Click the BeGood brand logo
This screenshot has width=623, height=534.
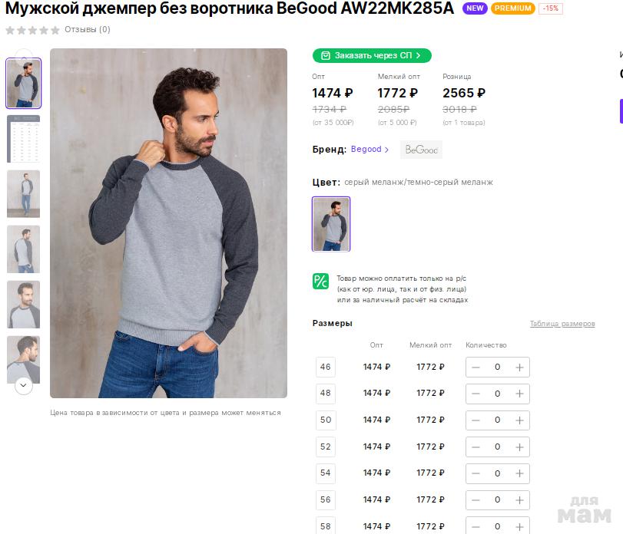(421, 150)
